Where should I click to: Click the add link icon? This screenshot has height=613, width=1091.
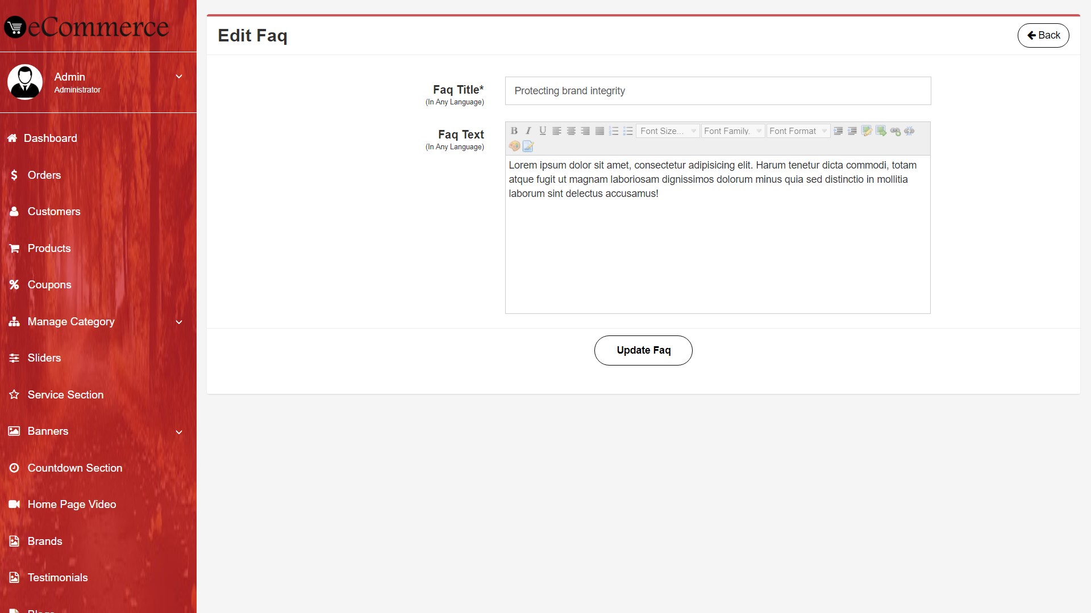tap(895, 131)
